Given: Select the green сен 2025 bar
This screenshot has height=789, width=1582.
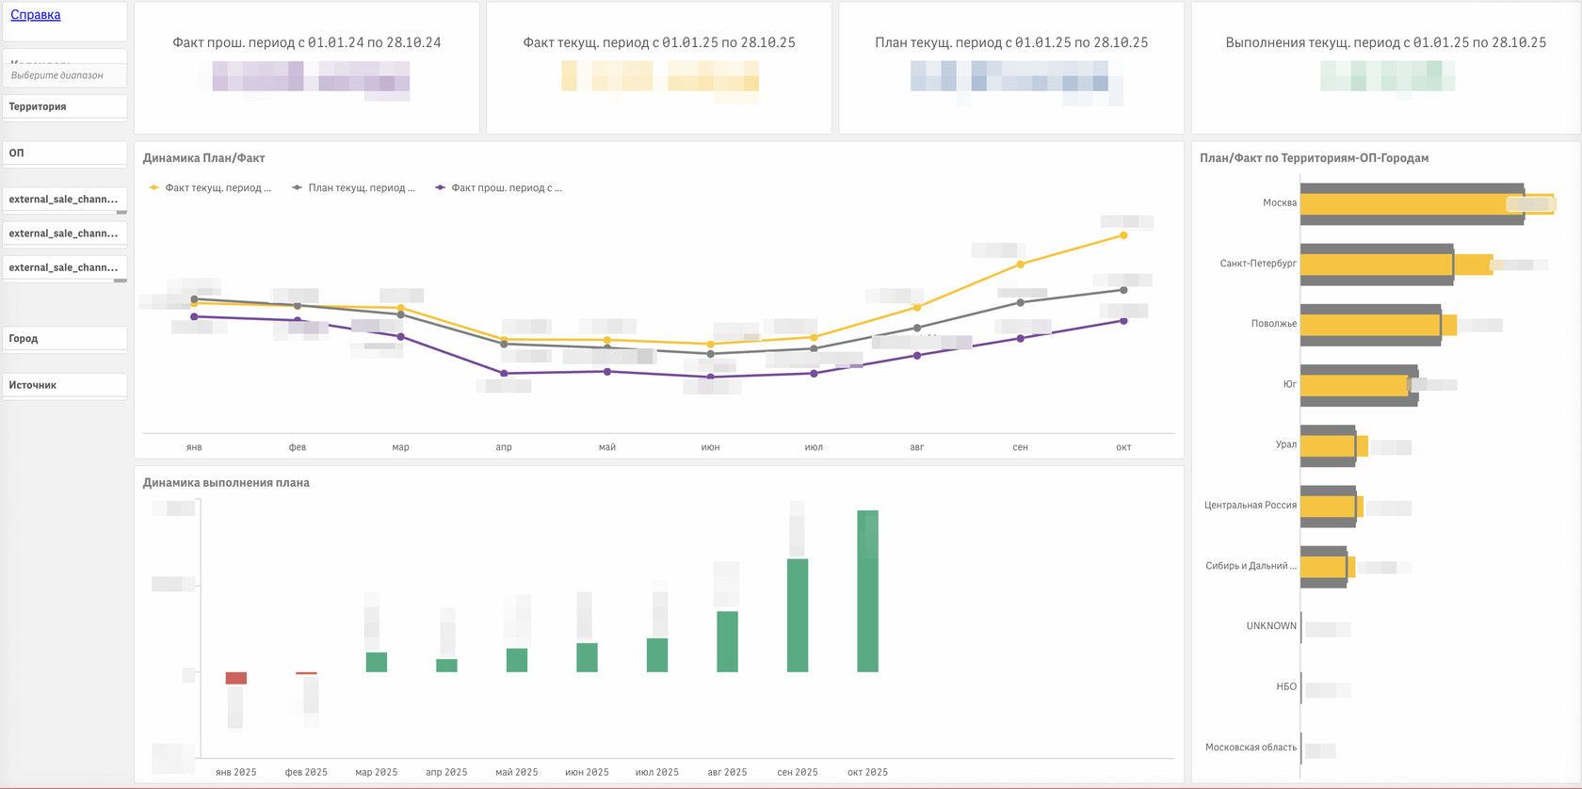Looking at the screenshot, I should tap(798, 616).
